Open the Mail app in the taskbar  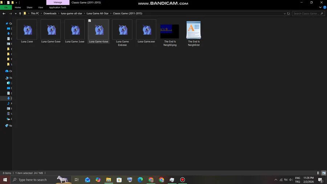coord(87,180)
